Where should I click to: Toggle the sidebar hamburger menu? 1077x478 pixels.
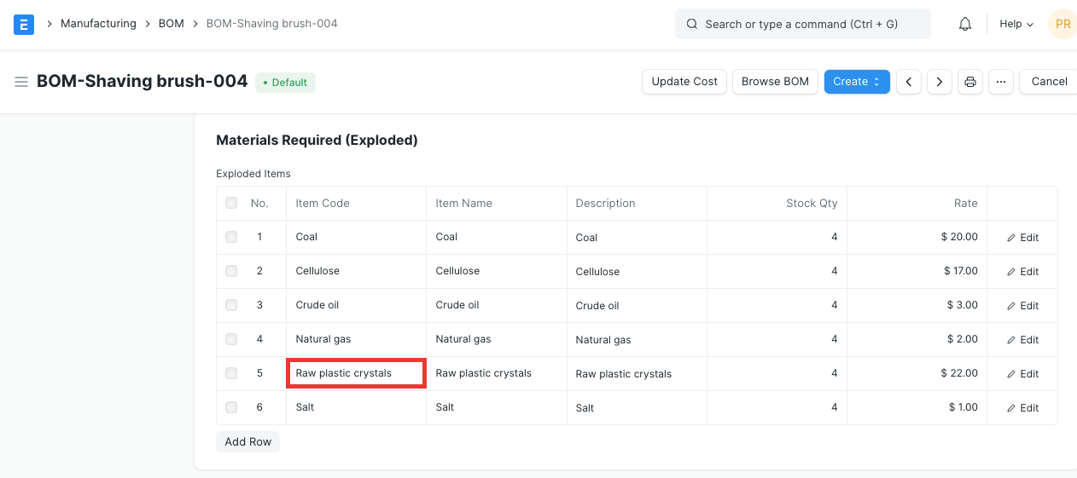(x=21, y=82)
